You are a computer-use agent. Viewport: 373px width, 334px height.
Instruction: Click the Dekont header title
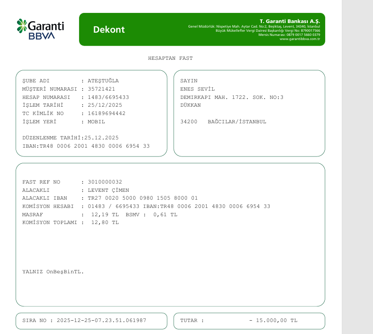109,29
